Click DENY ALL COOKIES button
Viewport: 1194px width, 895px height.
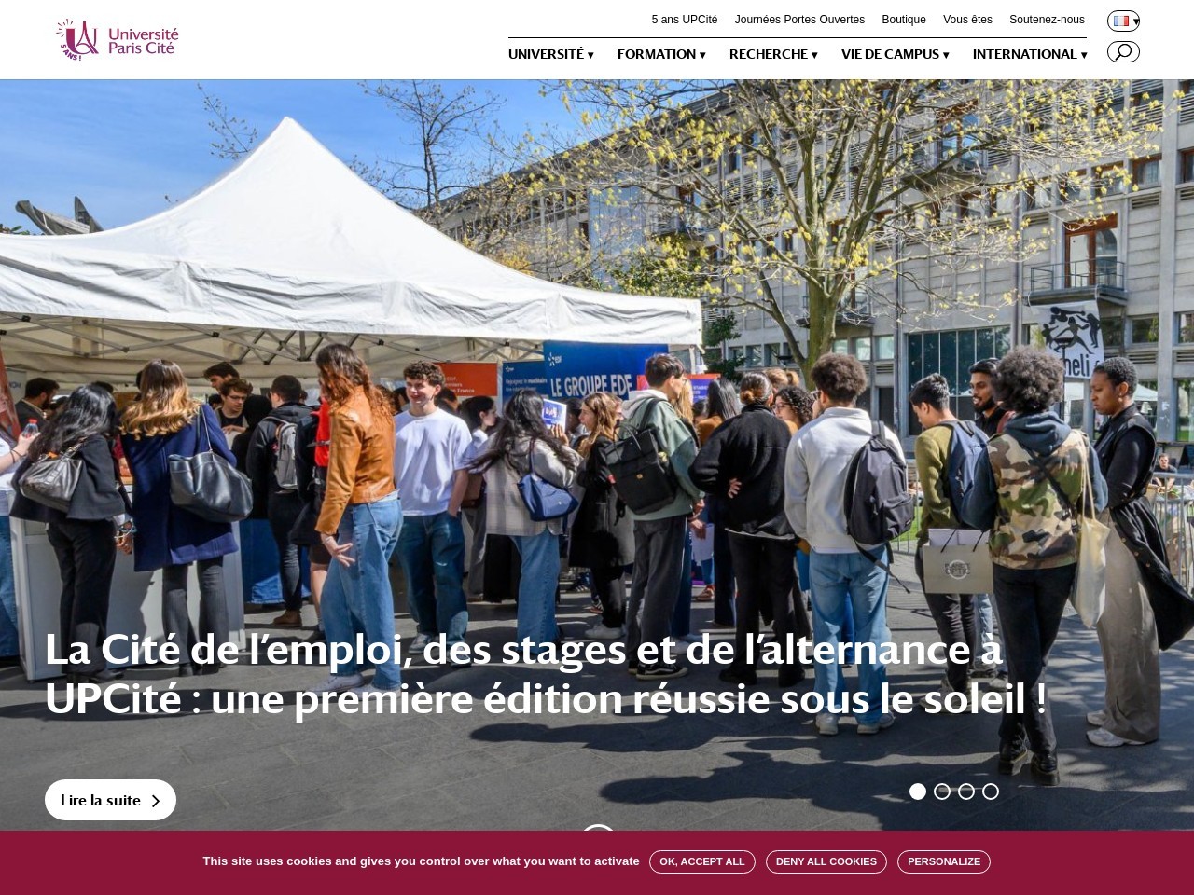[826, 861]
